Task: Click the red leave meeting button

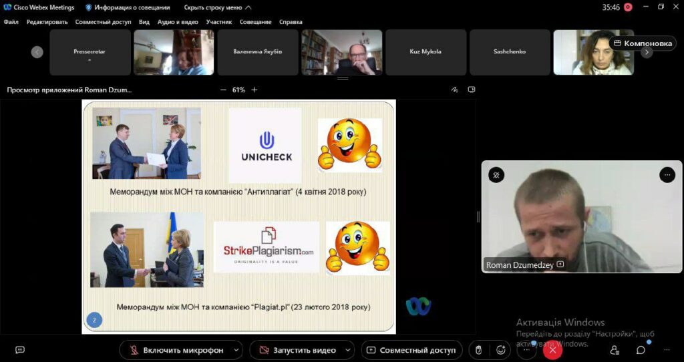Action: (x=552, y=350)
